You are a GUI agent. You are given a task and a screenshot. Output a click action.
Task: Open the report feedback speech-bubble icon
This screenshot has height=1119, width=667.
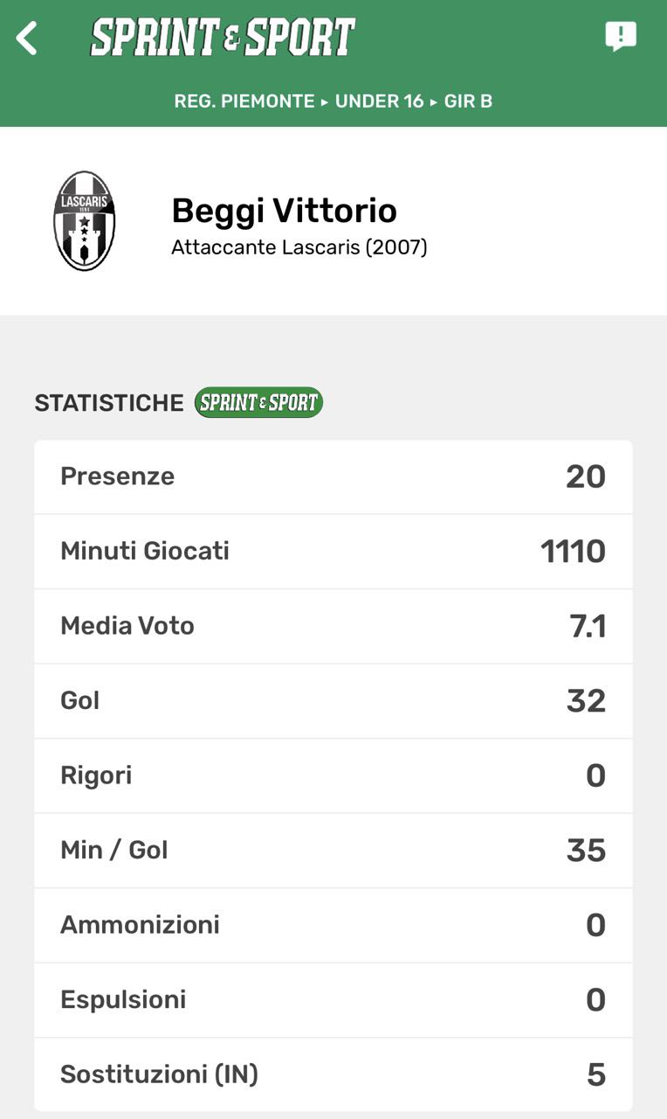click(x=621, y=37)
